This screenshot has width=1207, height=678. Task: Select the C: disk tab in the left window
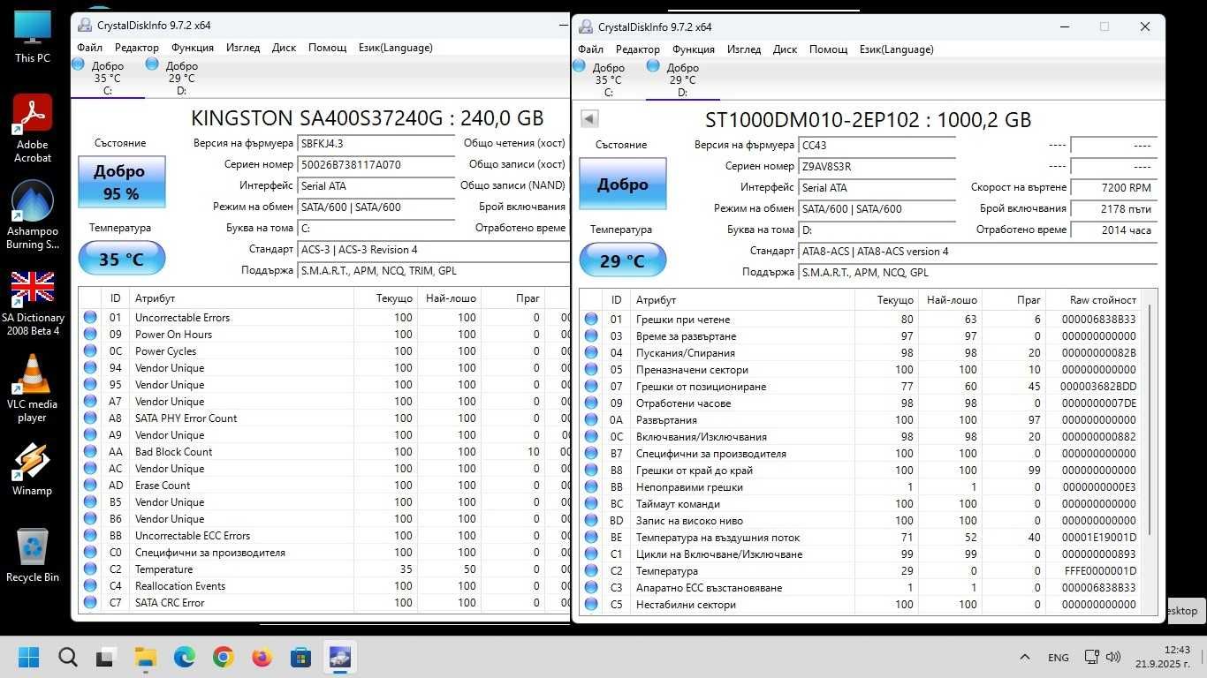107,78
